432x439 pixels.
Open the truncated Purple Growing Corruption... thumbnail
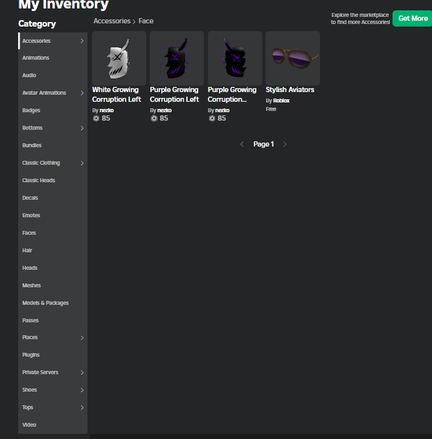point(235,58)
